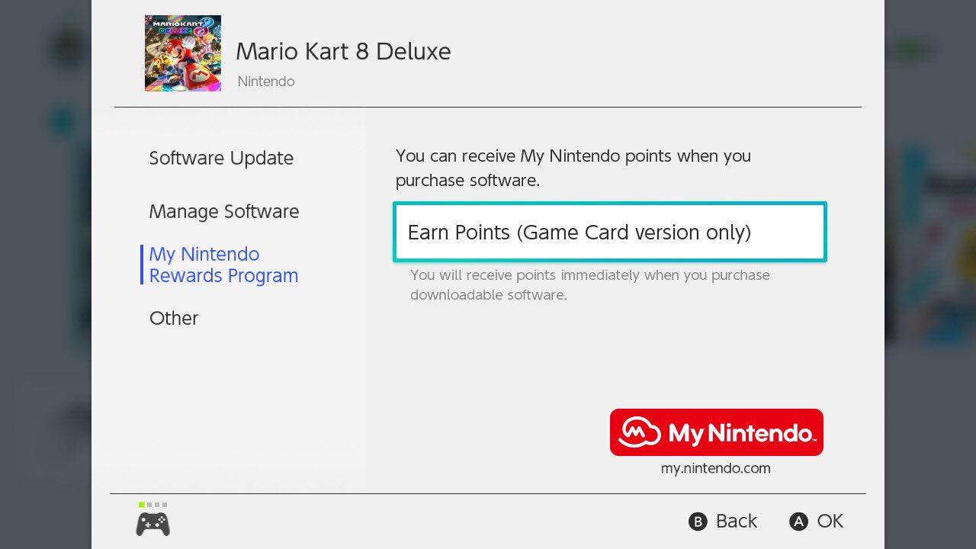Expand the Other settings section
Viewport: 976px width, 549px height.
pyautogui.click(x=174, y=318)
